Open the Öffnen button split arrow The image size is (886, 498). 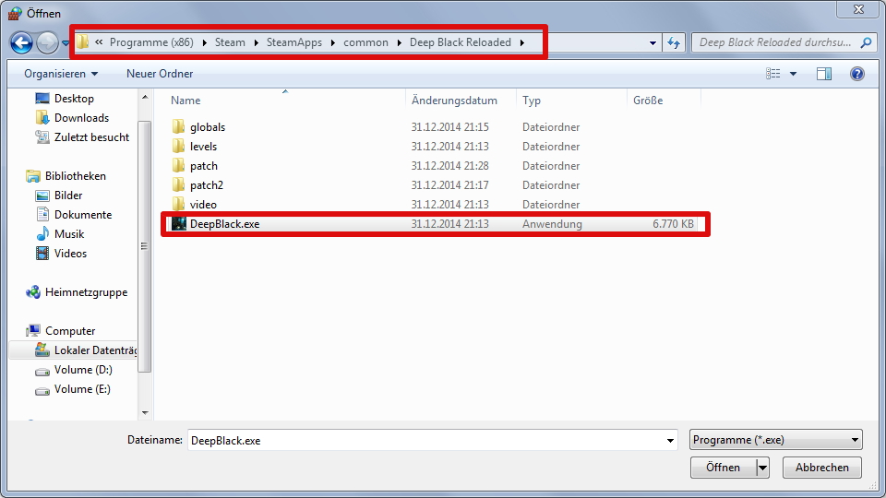click(763, 468)
